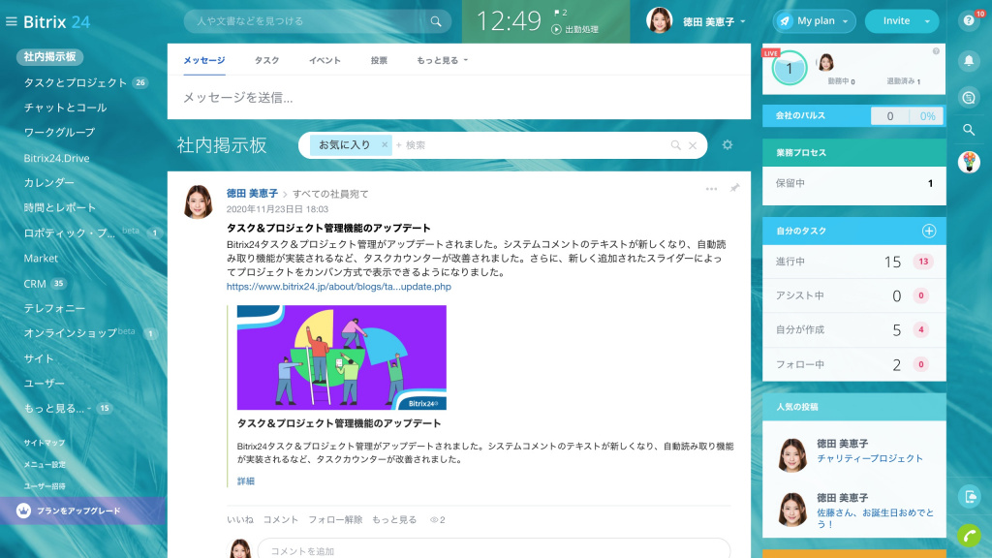Open the chat messenger icon in right bar
The image size is (992, 558).
click(968, 96)
